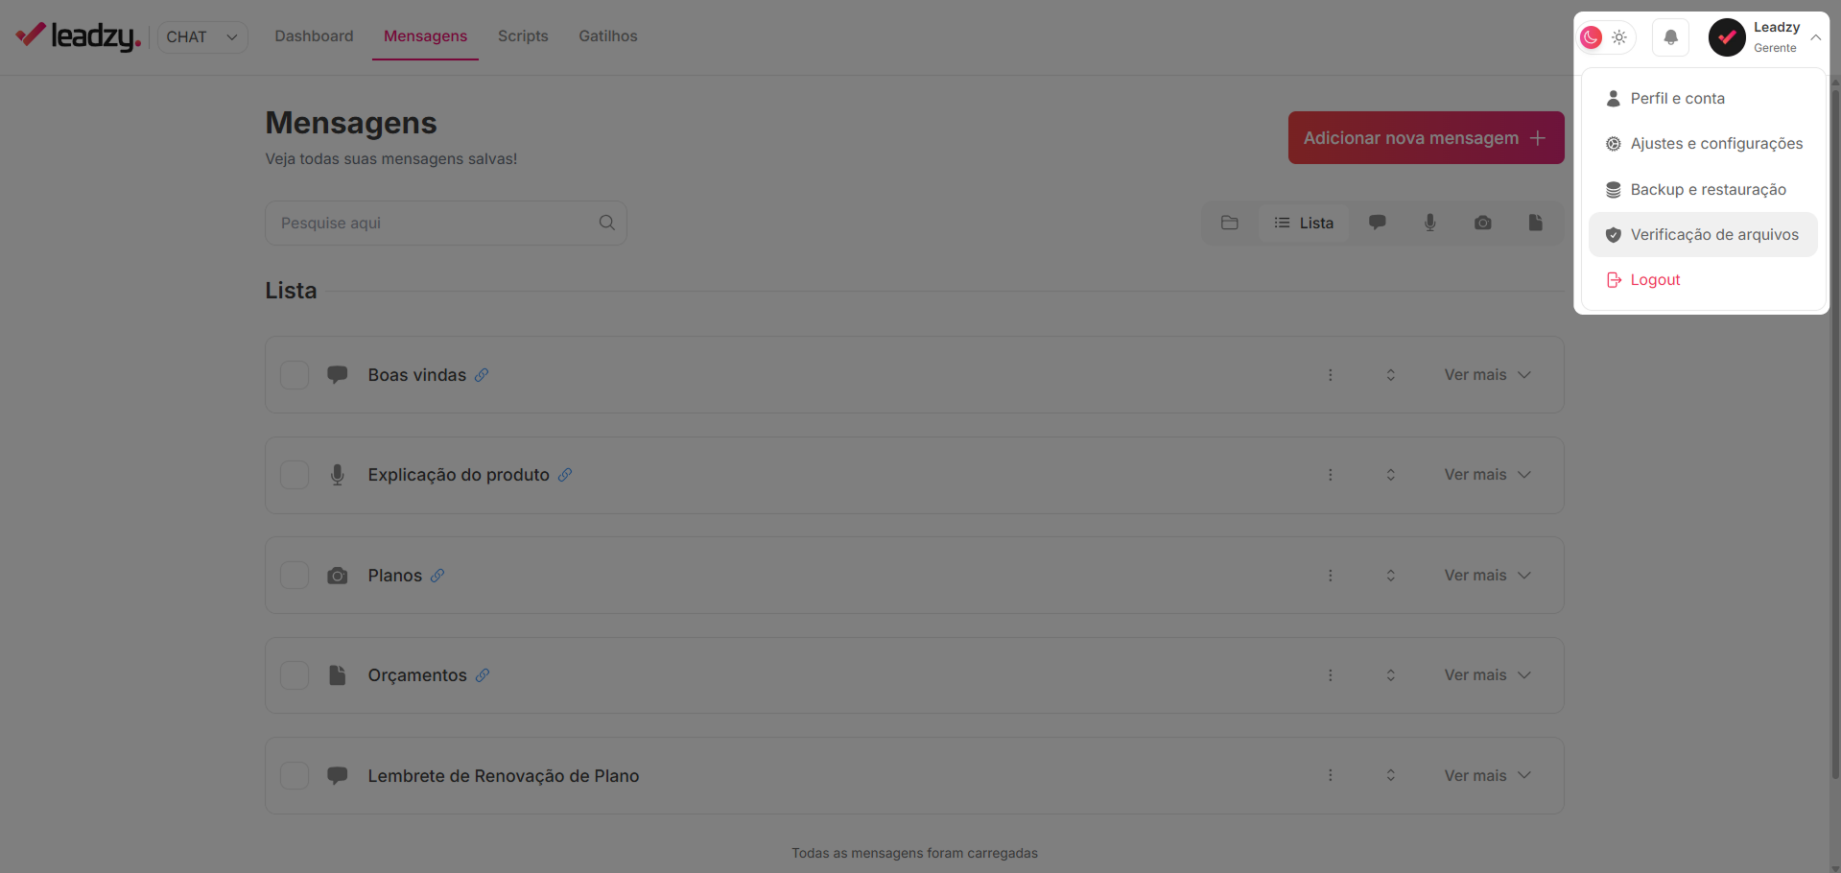Filter messages by audio using the microphone icon
Viewport: 1841px width, 873px height.
click(1429, 222)
